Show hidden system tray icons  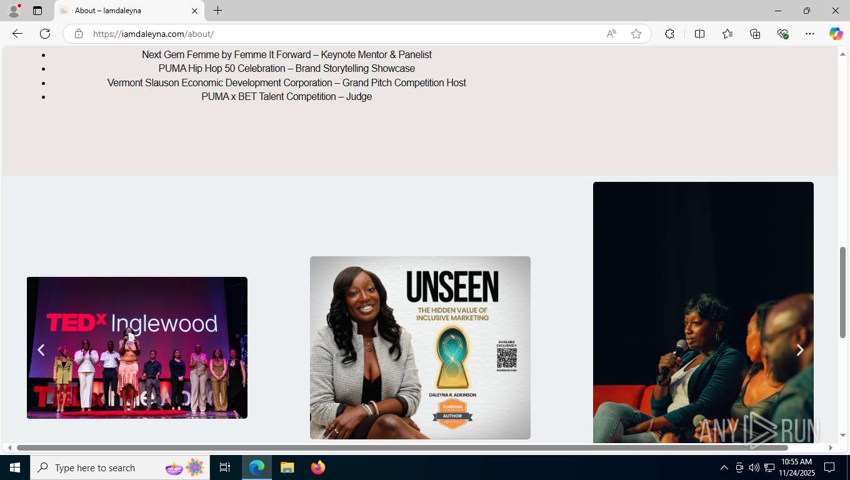click(x=724, y=467)
